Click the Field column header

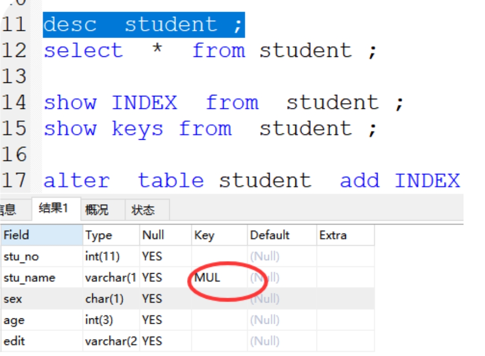[x=42, y=235]
